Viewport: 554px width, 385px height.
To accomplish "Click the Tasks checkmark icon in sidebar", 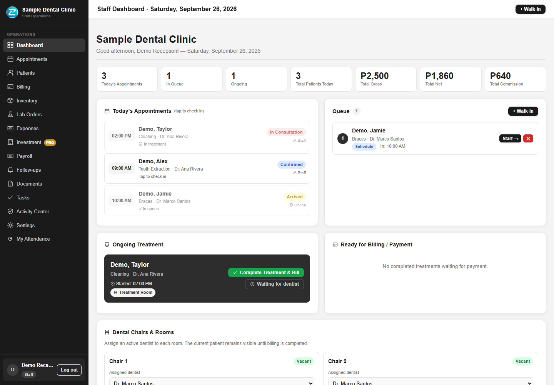I will pyautogui.click(x=10, y=198).
